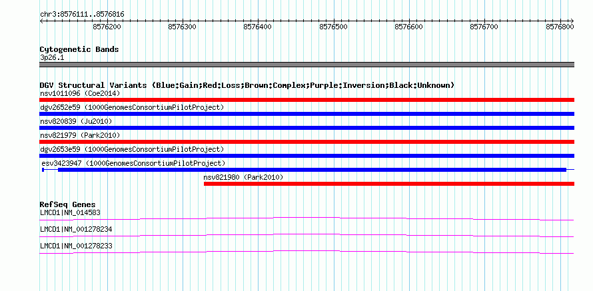The width and height of the screenshot is (593, 291).
Task: Select the LMCD1 NM_014583 magenta intron line
Action: 306,218
